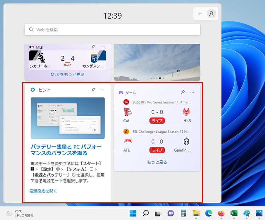Open the user profile icon
This screenshot has height=220, width=265.
tap(211, 13)
